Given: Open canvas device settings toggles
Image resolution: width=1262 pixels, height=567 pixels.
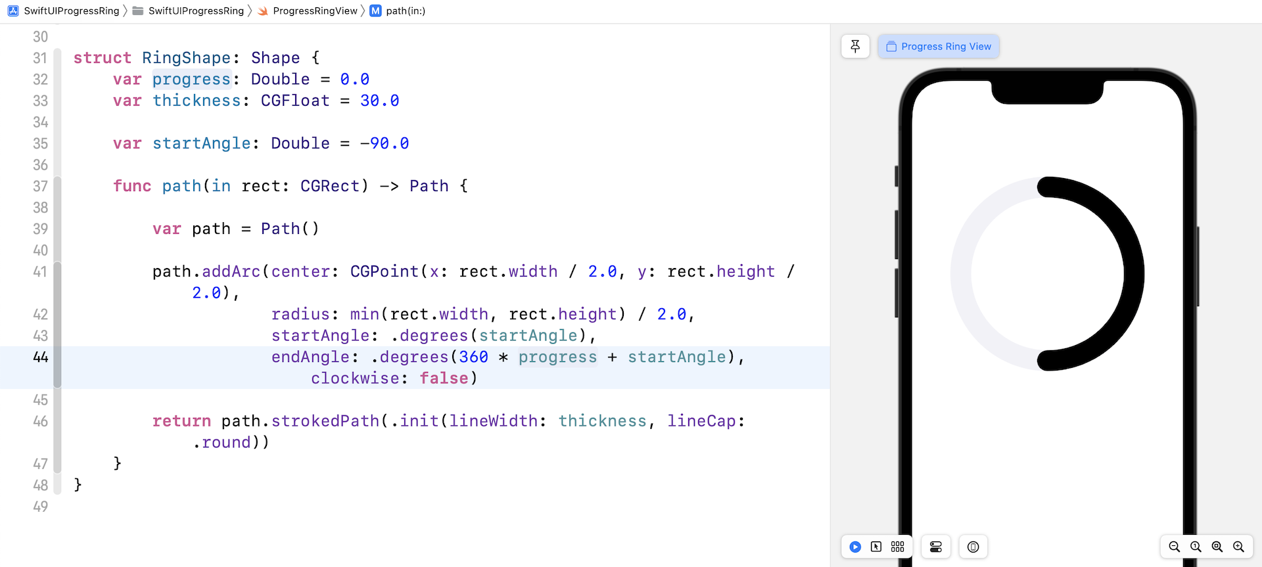Looking at the screenshot, I should 936,547.
